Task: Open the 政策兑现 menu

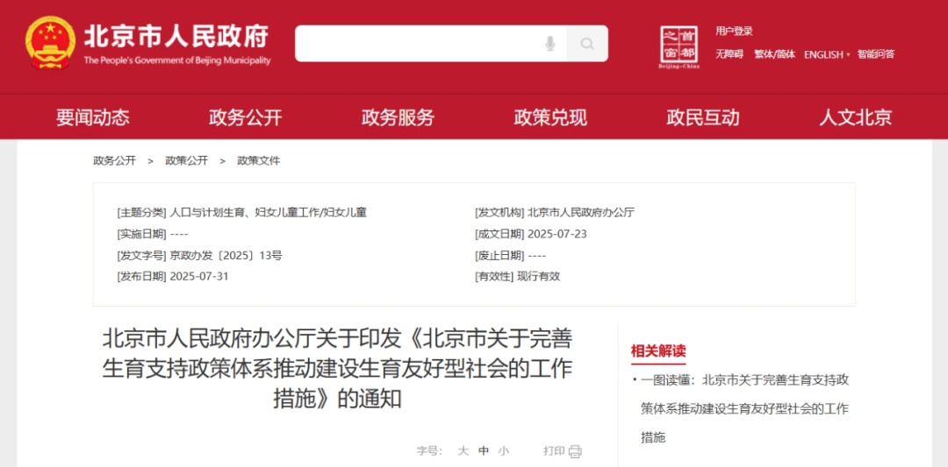Action: [x=550, y=117]
